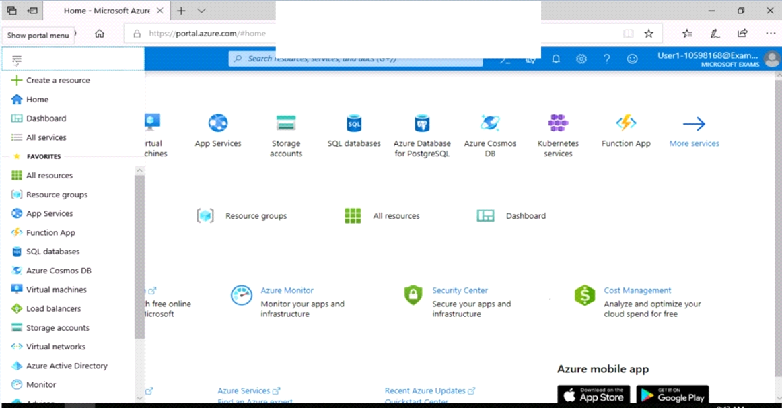Click the tabs you've set aside icon
The width and height of the screenshot is (782, 408).
pos(11,11)
